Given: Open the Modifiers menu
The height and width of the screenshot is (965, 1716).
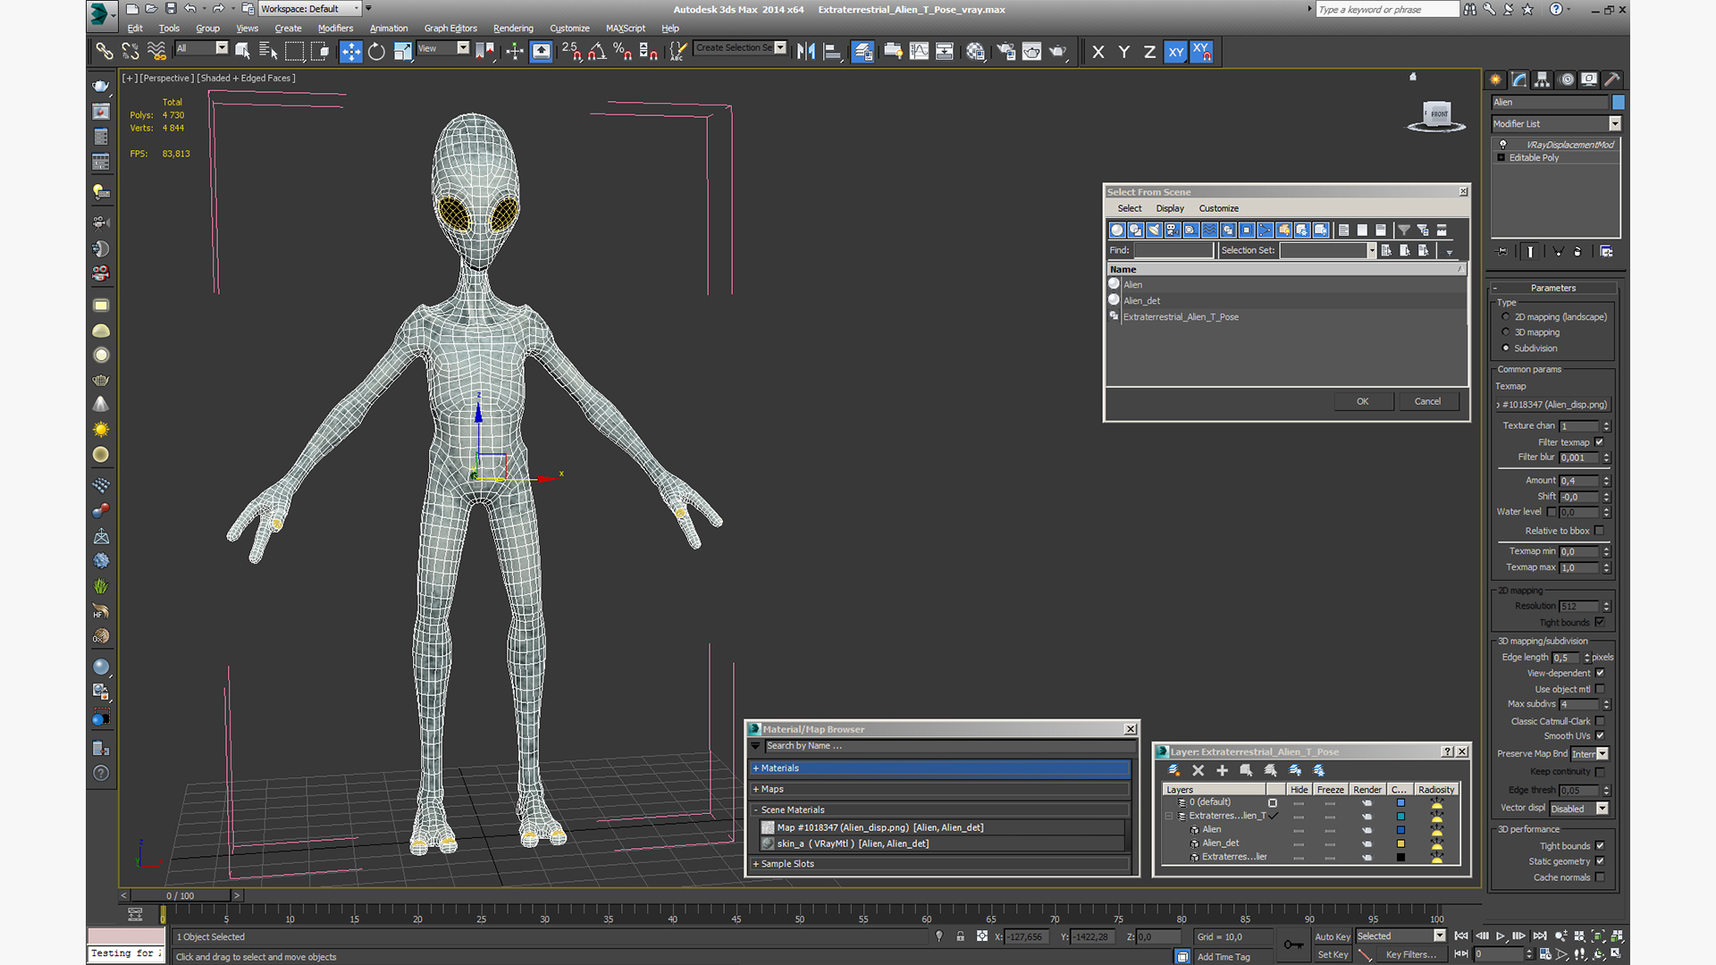Looking at the screenshot, I should tap(335, 29).
